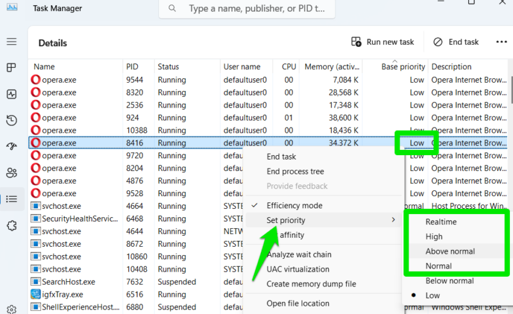Click the Details page heading
513x314 pixels.
(53, 43)
